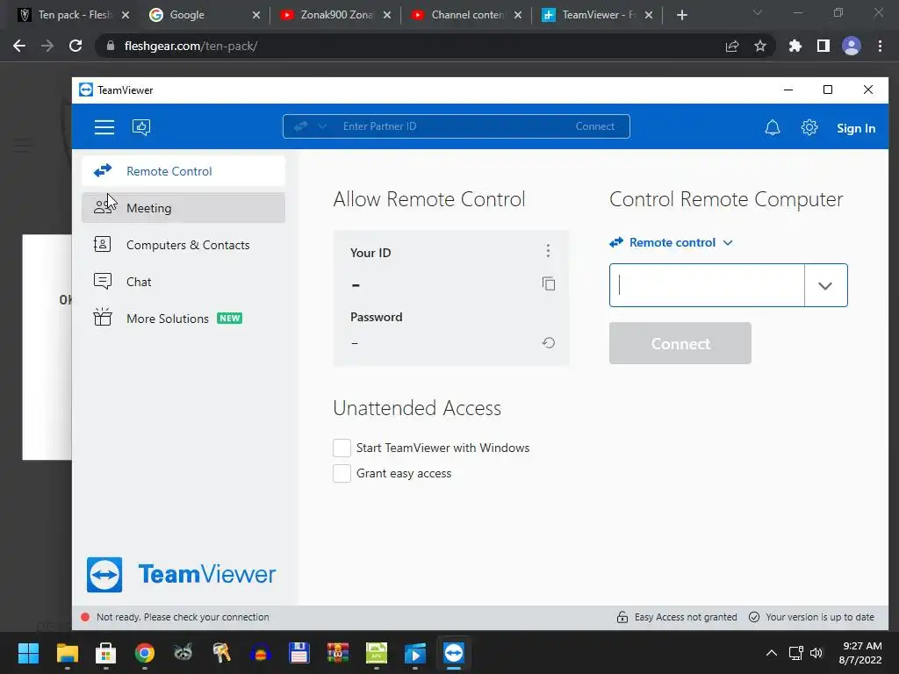Click the TeamViewer logo in sidebar bottom
The height and width of the screenshot is (674, 899).
181,574
